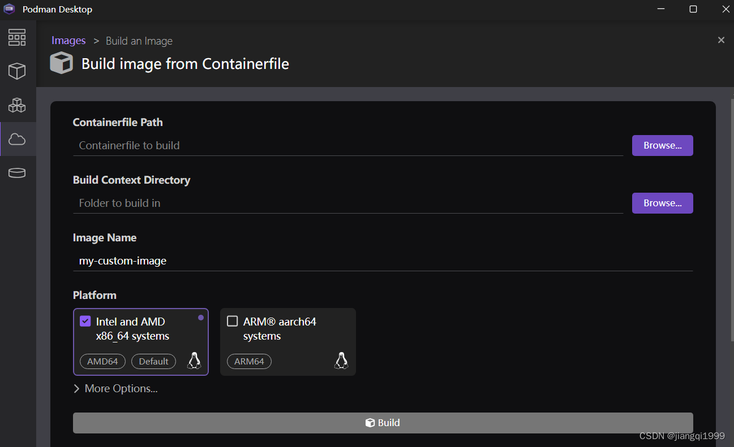
Task: Edit the my-custom-image name field
Action: [x=383, y=261]
